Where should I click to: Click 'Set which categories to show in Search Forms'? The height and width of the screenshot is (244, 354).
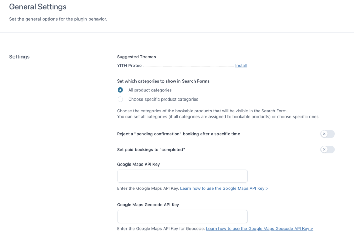pos(163,81)
